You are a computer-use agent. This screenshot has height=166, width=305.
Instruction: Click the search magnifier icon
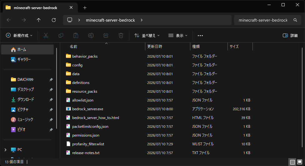(295, 20)
